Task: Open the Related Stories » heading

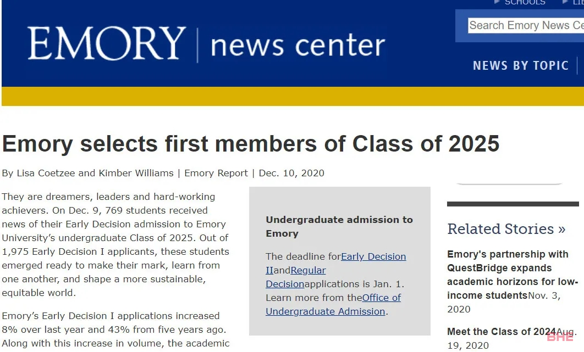Action: 506,229
